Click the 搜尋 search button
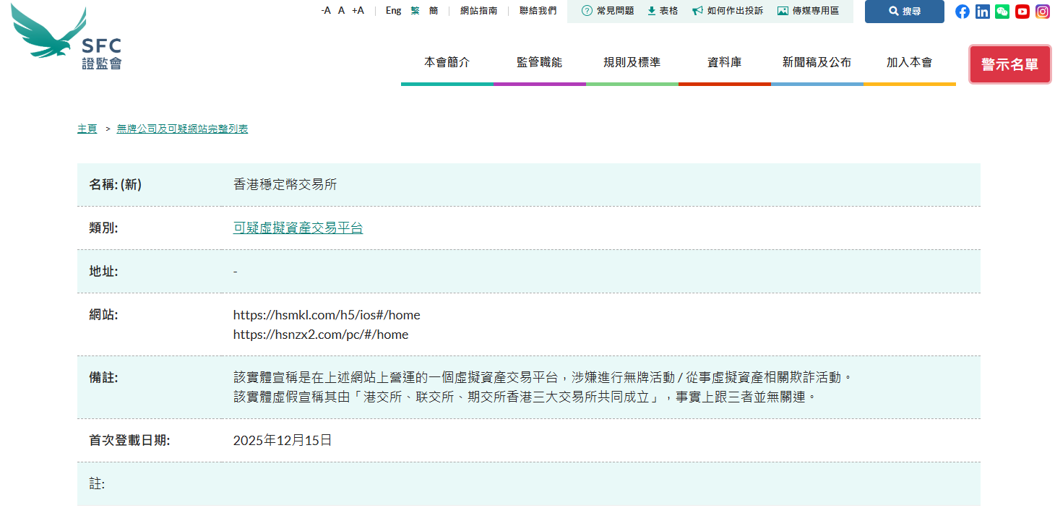This screenshot has height=513, width=1055. click(904, 12)
